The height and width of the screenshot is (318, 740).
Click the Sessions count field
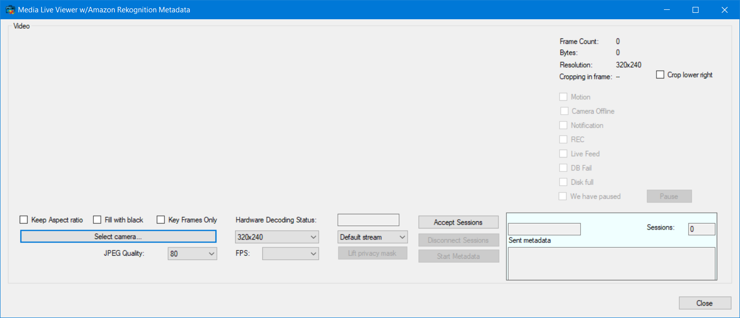pos(701,229)
